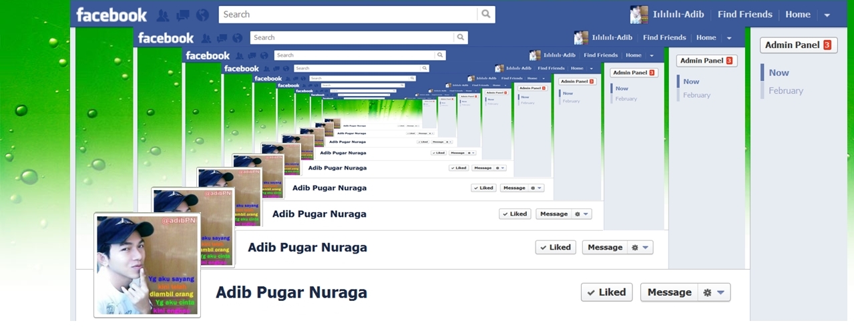Click the second-largest Adib Pugar Nuraga name
The image size is (854, 331).
[307, 248]
